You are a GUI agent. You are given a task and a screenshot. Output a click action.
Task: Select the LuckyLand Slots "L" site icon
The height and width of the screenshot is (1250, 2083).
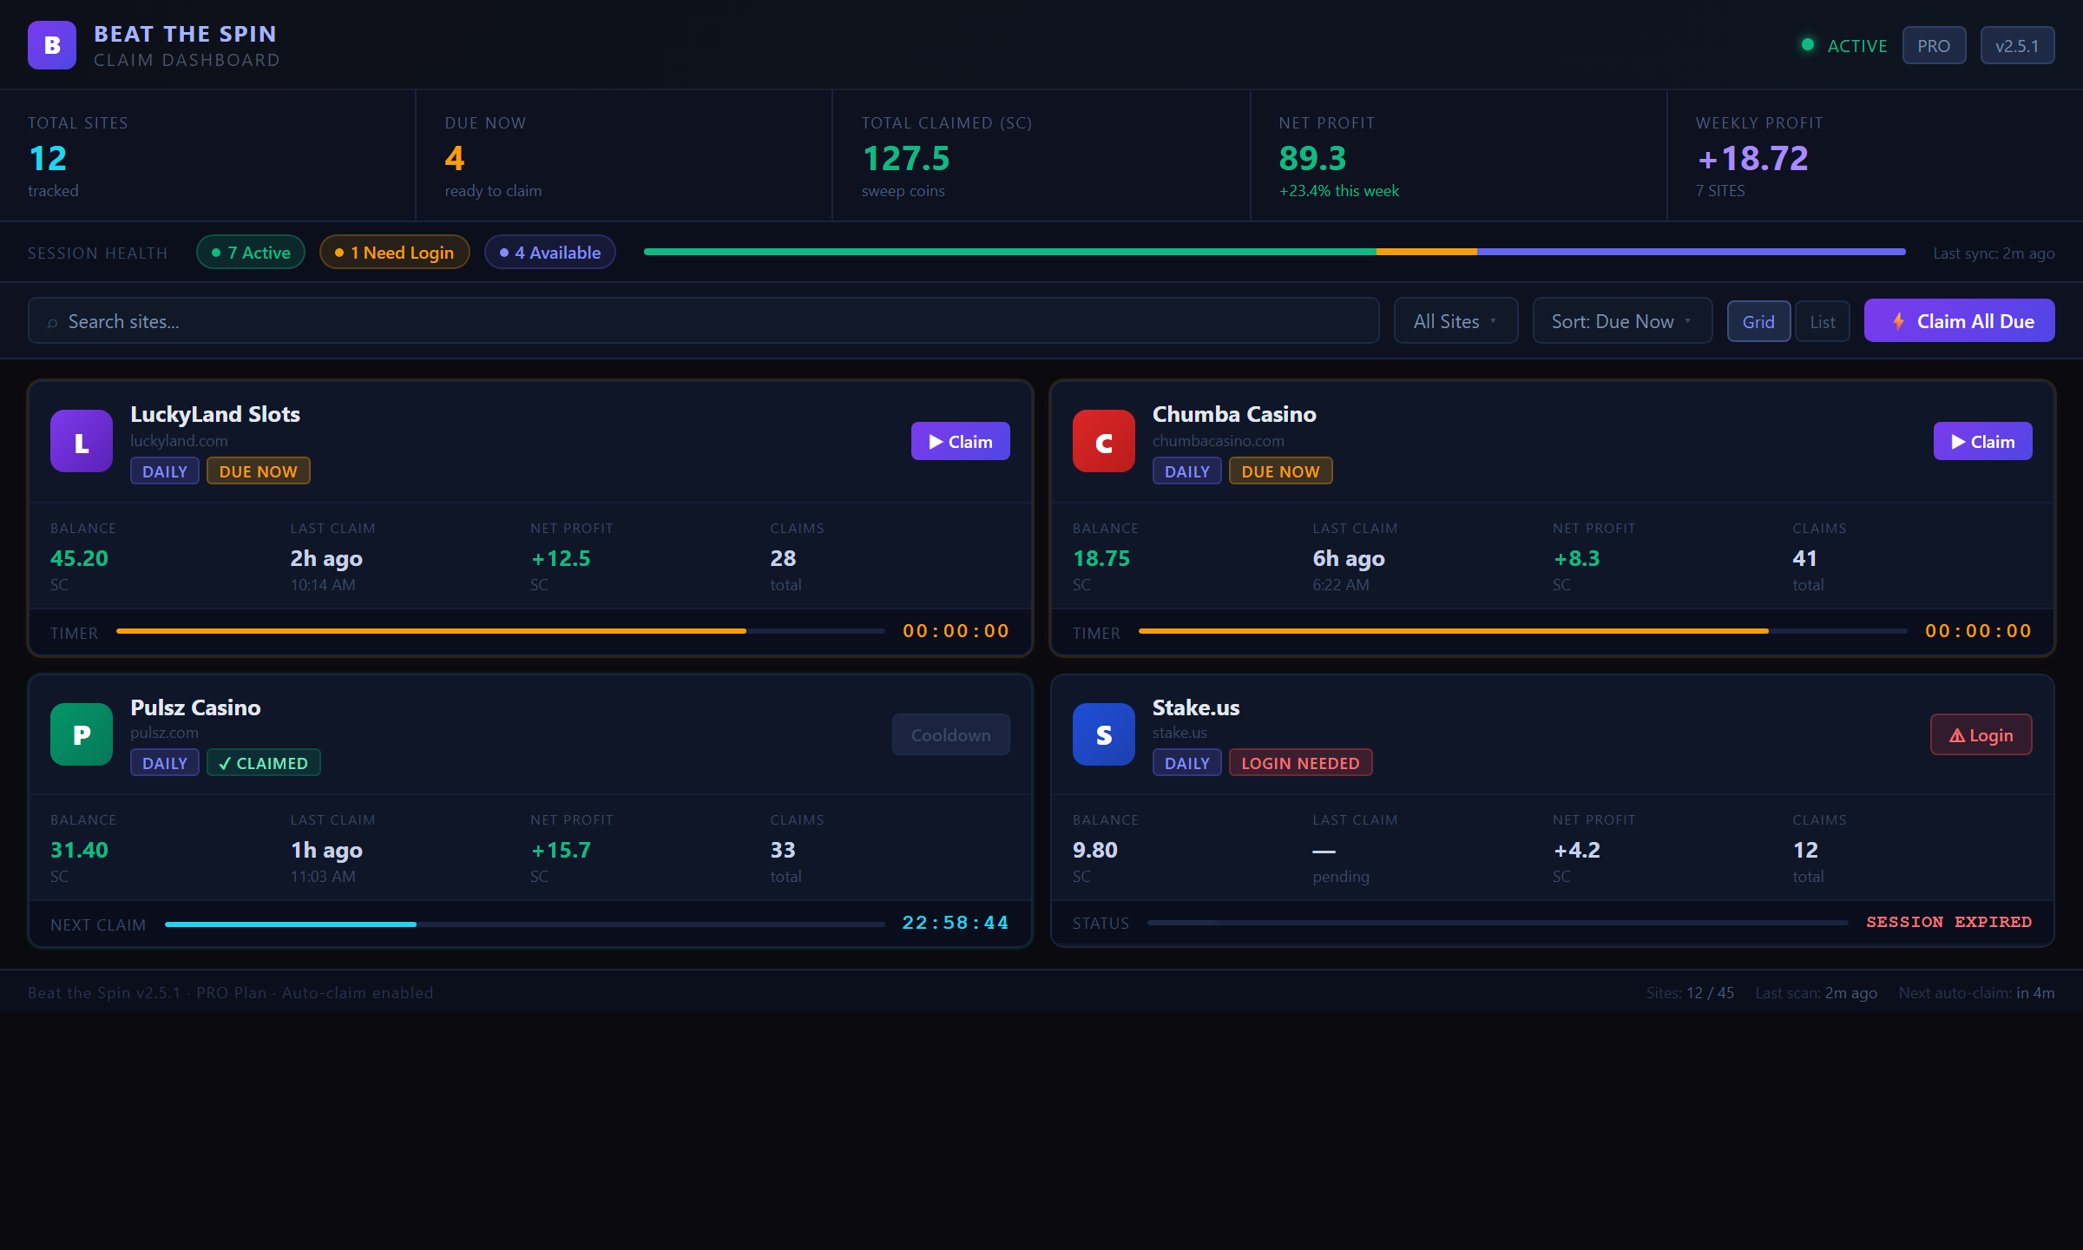point(81,441)
